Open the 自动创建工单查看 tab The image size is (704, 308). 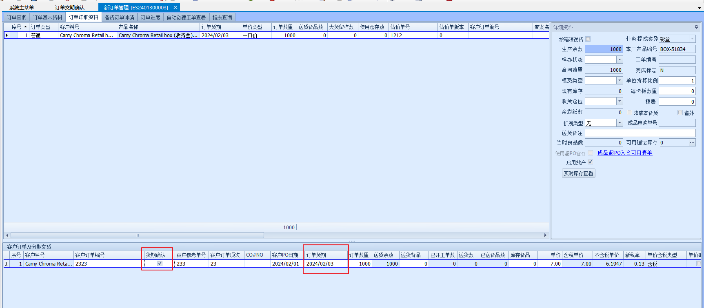pos(187,18)
